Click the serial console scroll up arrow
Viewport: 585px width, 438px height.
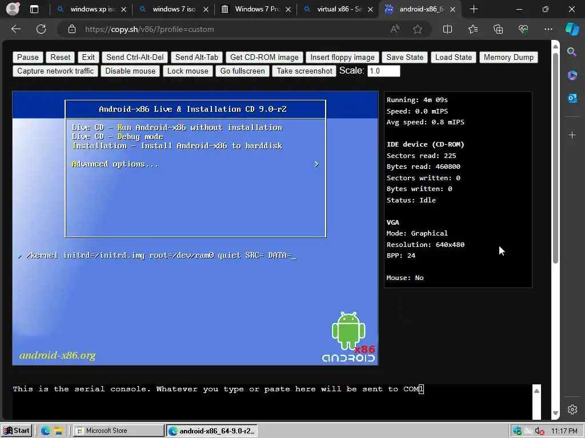click(x=536, y=391)
